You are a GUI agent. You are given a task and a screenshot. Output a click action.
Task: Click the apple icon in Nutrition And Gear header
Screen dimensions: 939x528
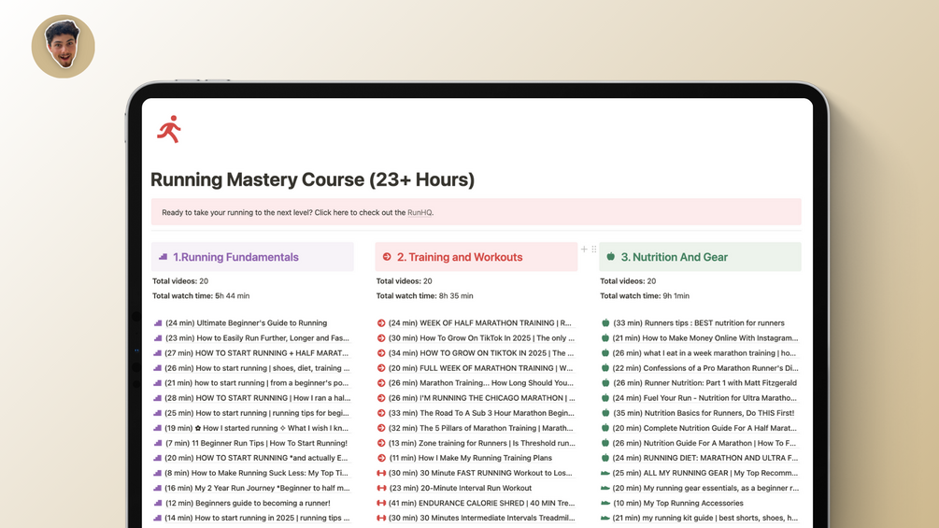point(611,257)
